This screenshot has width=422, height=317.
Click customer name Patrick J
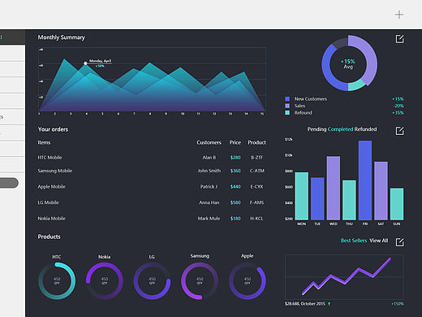(209, 186)
